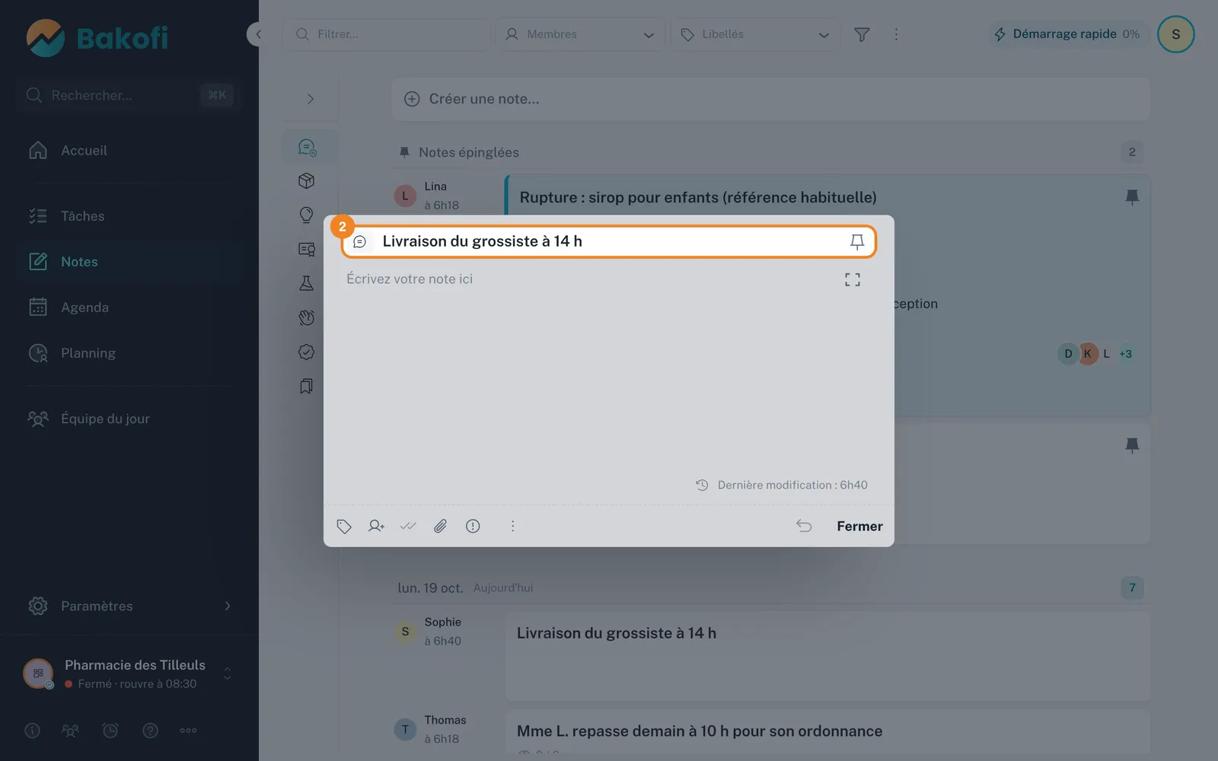
Task: Open the Membres filter dropdown
Action: tap(580, 34)
